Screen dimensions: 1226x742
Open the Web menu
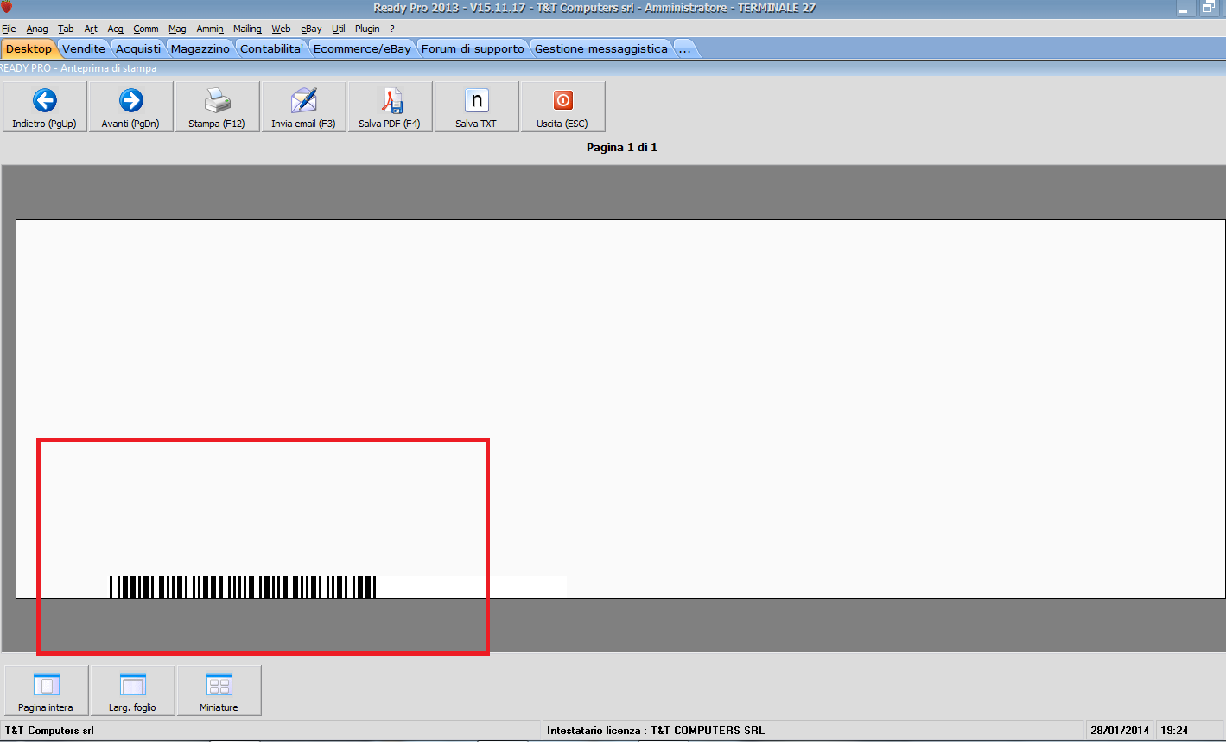281,29
